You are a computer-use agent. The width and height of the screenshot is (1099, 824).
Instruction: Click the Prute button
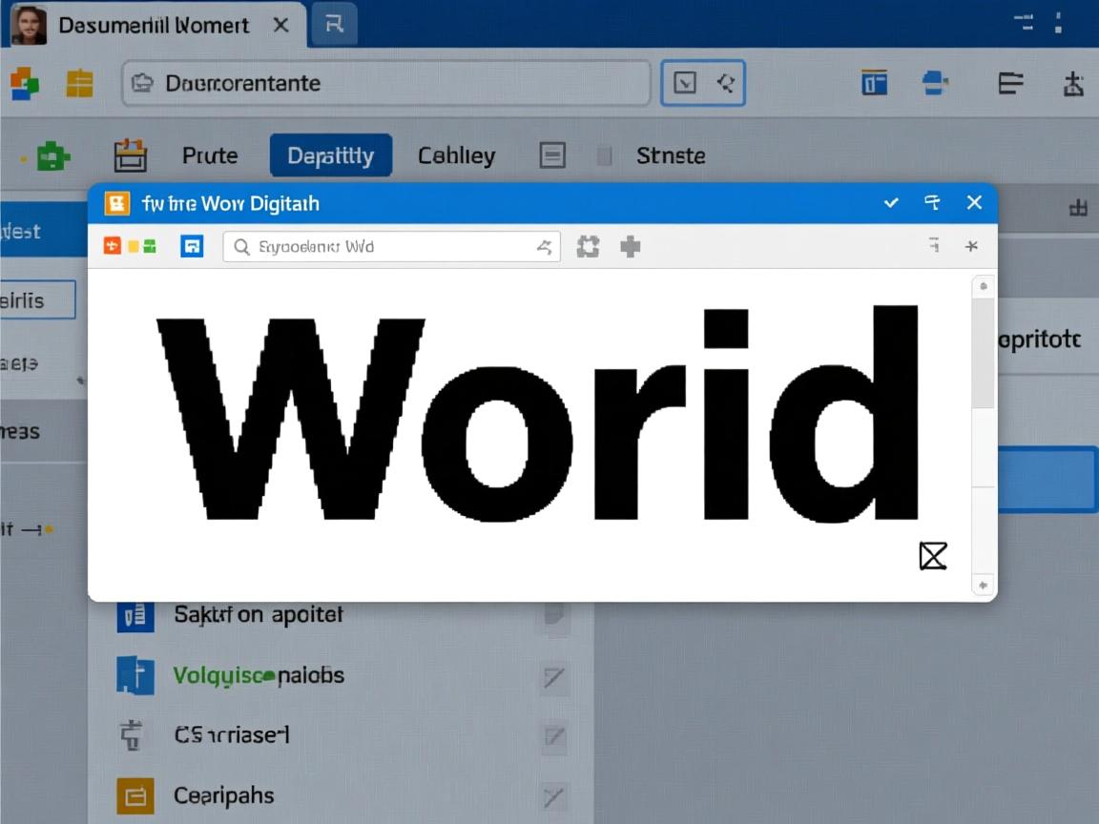[210, 155]
